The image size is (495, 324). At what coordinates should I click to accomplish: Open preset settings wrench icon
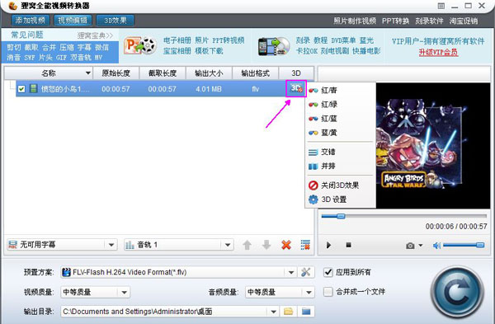click(305, 272)
